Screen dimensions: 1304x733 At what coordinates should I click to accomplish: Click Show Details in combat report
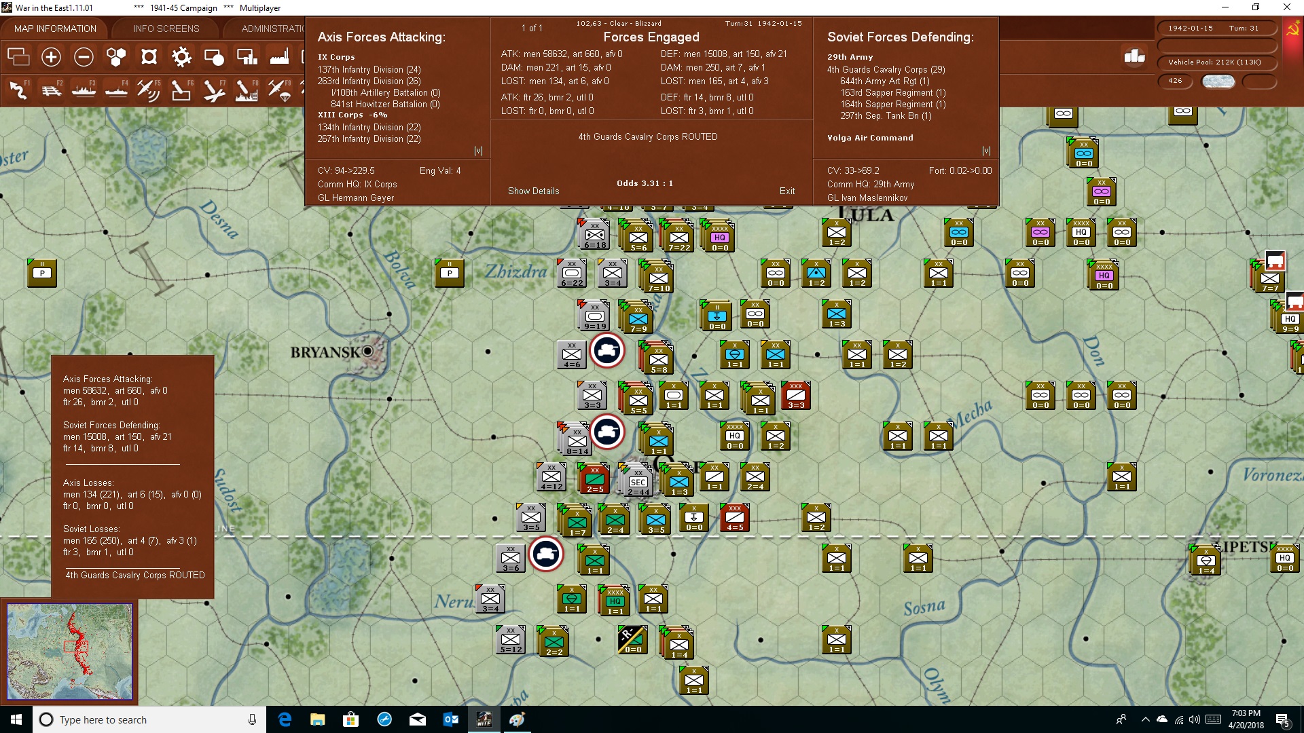[x=534, y=191]
